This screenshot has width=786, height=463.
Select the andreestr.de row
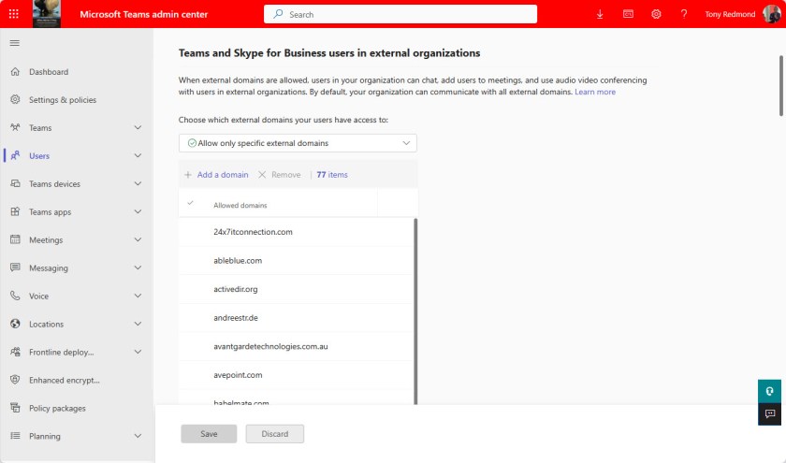297,318
